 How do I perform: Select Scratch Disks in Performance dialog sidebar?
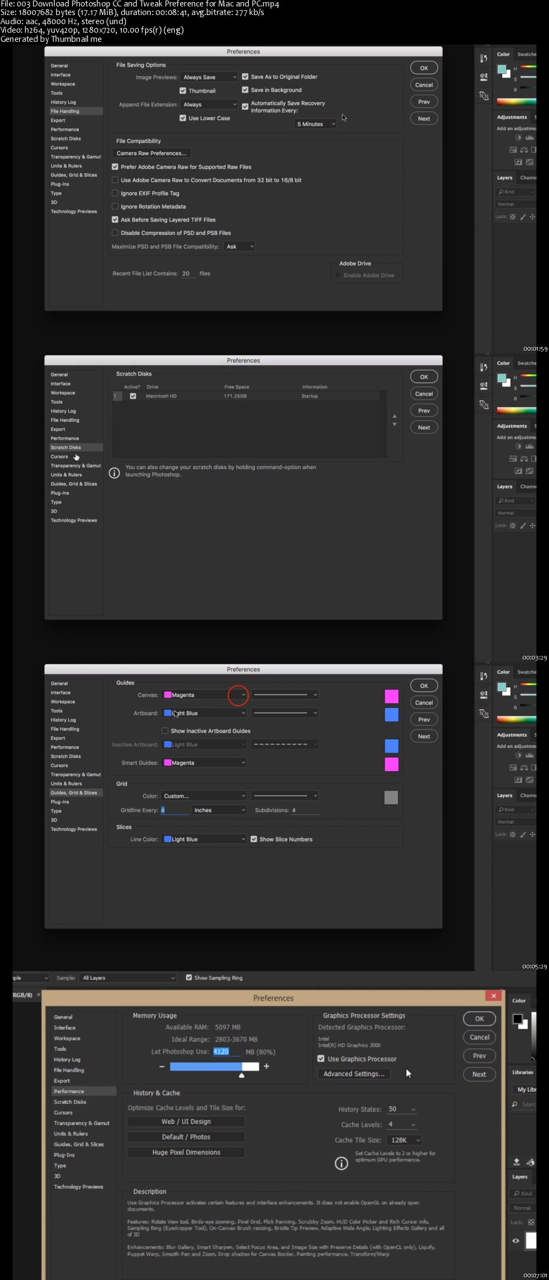pos(70,1102)
